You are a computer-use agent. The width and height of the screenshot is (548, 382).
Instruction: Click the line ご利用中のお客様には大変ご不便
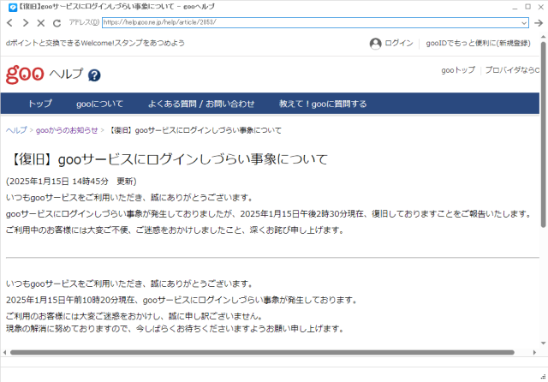point(175,230)
